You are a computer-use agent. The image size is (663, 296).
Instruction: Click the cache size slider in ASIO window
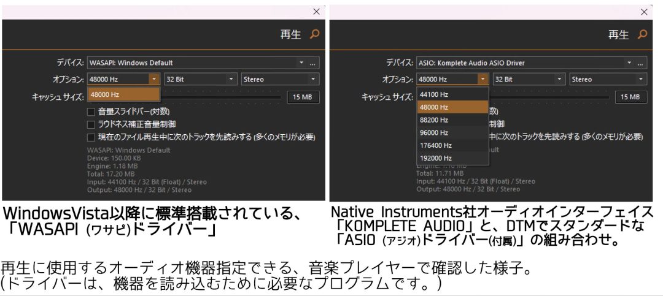(x=548, y=97)
